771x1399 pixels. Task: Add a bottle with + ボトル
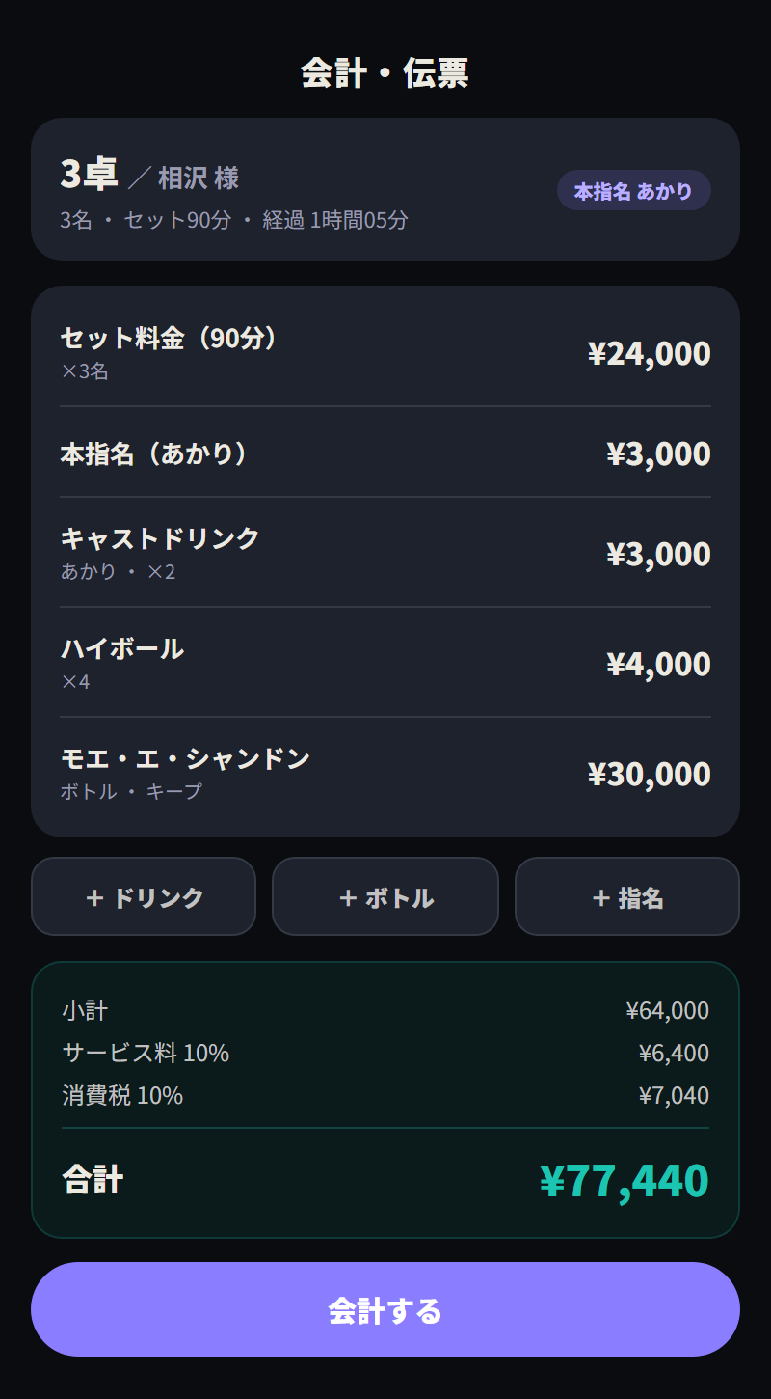385,896
